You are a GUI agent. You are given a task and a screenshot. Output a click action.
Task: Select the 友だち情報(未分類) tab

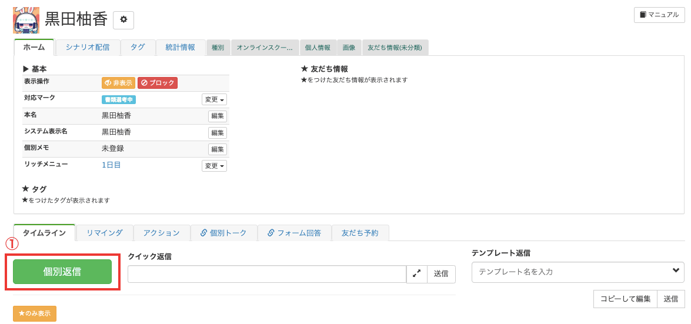click(395, 48)
